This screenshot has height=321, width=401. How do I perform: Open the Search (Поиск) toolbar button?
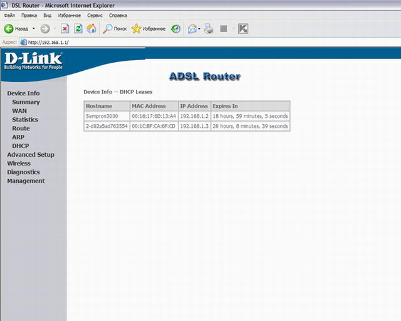tap(115, 29)
